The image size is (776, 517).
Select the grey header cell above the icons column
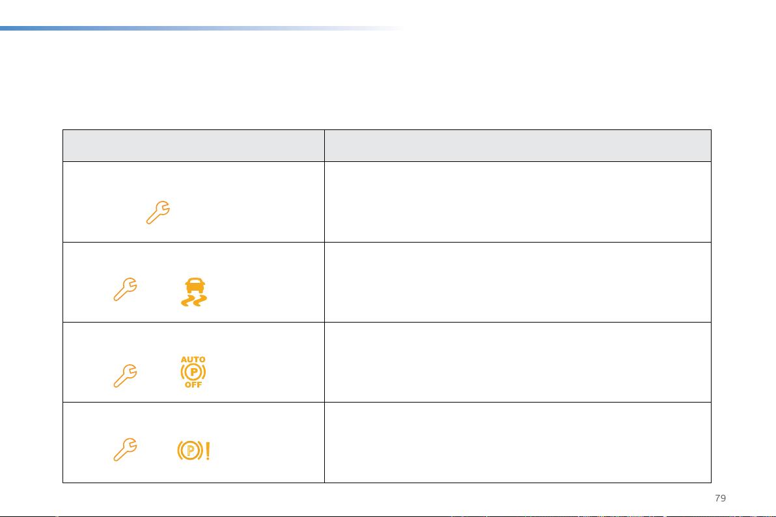point(193,146)
